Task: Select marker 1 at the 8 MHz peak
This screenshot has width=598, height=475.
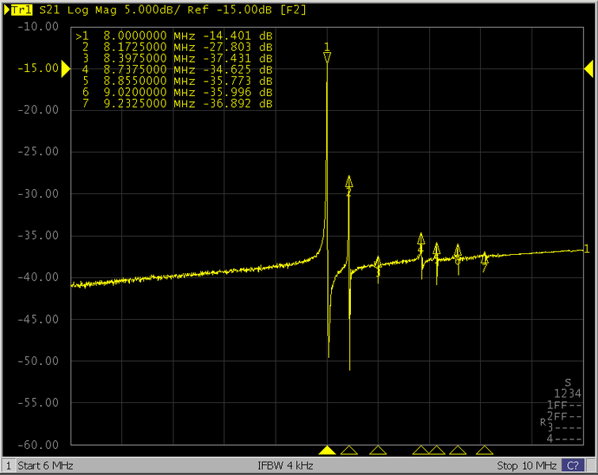Action: (x=327, y=55)
